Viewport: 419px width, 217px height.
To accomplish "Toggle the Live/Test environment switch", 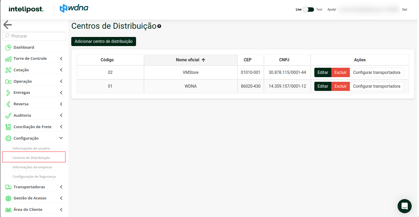I will tap(308, 9).
